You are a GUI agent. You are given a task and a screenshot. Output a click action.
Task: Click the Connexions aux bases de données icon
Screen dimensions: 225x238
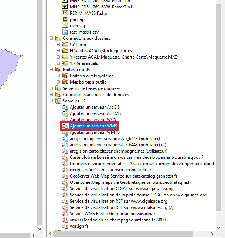(x=58, y=95)
